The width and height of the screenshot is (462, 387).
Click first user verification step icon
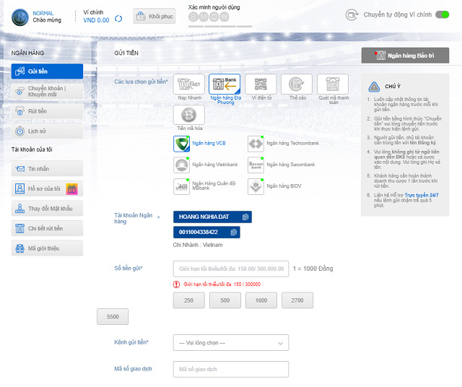pyautogui.click(x=193, y=17)
